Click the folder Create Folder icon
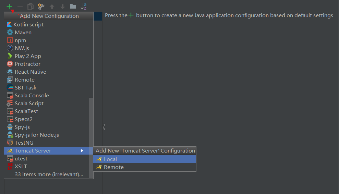 click(73, 7)
